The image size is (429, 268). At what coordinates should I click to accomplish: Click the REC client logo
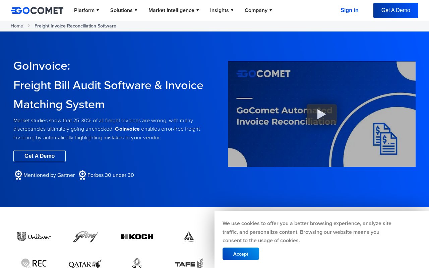click(x=34, y=263)
